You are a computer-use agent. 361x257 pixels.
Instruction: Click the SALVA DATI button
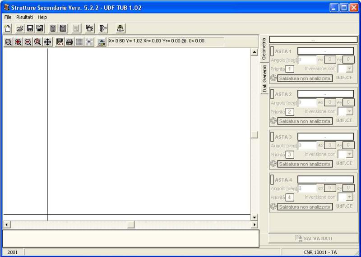tap(314, 239)
